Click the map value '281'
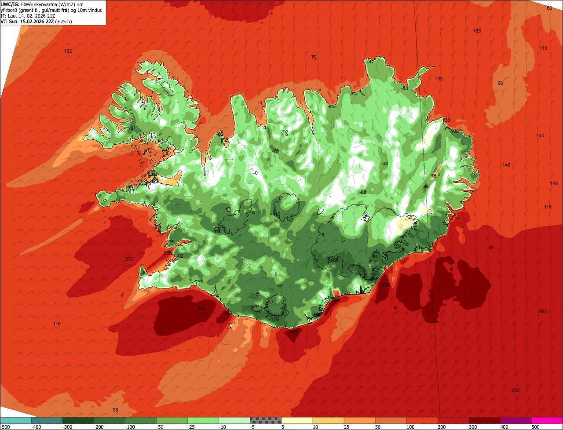Viewport: 563px width, 430px height. [543, 311]
